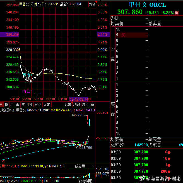Click the 22:30 time axis label

pyautogui.click(x=27, y=99)
